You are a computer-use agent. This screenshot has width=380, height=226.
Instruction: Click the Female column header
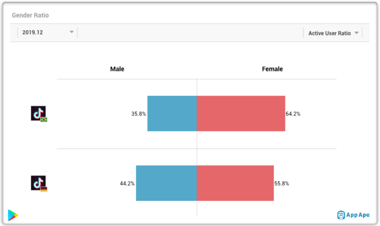point(272,69)
